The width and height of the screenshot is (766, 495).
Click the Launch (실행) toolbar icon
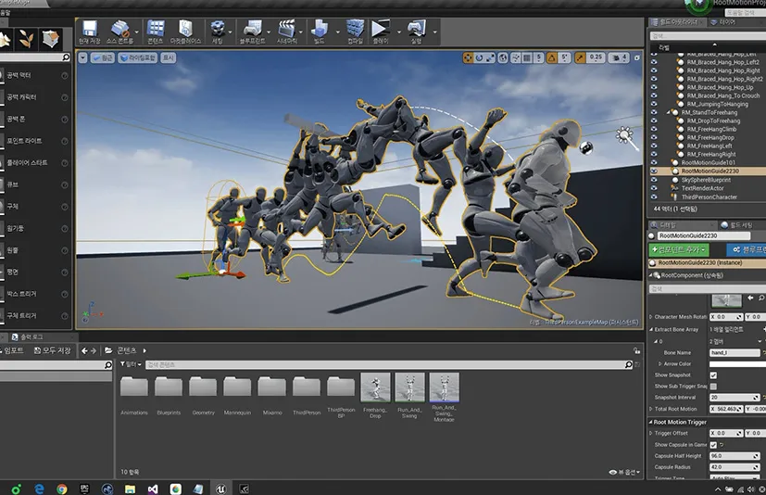coord(416,32)
